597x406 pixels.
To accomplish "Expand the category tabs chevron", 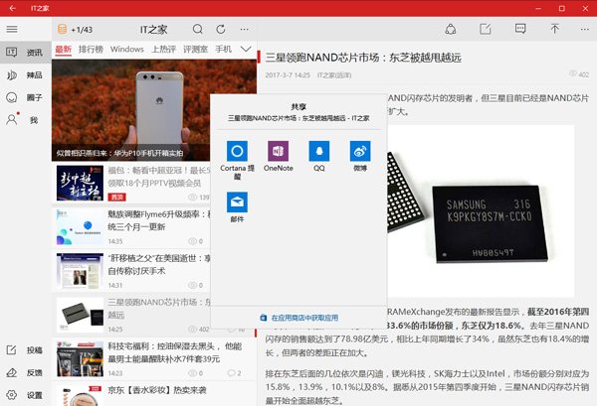I will click(246, 49).
